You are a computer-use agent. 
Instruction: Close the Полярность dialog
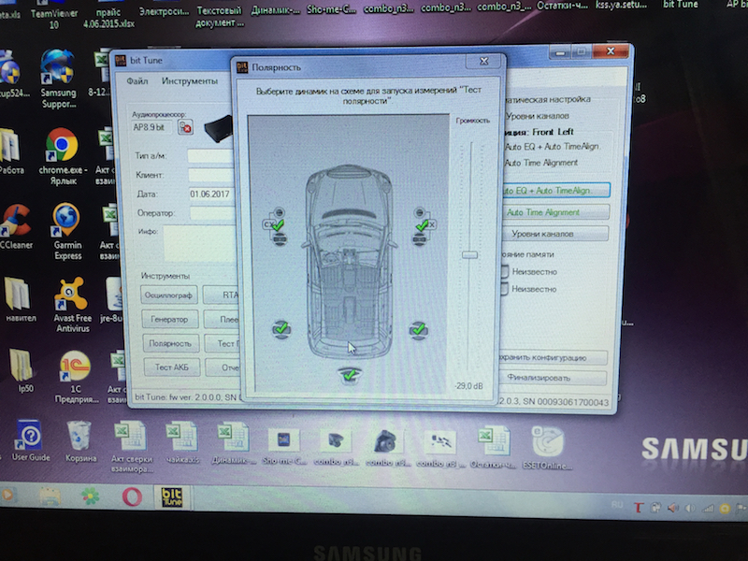click(483, 61)
